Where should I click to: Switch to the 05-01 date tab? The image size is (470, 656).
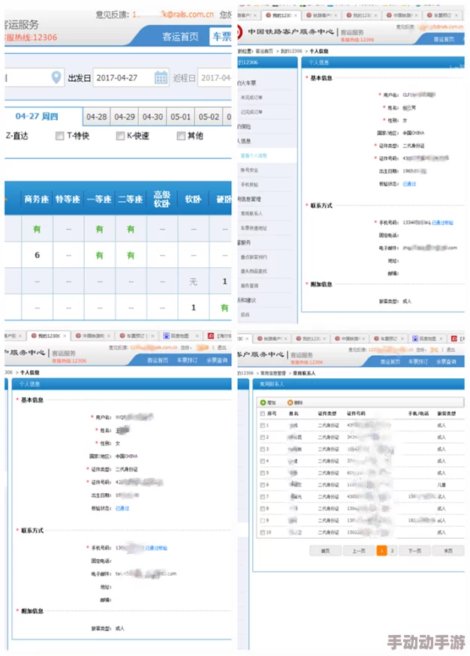181,117
